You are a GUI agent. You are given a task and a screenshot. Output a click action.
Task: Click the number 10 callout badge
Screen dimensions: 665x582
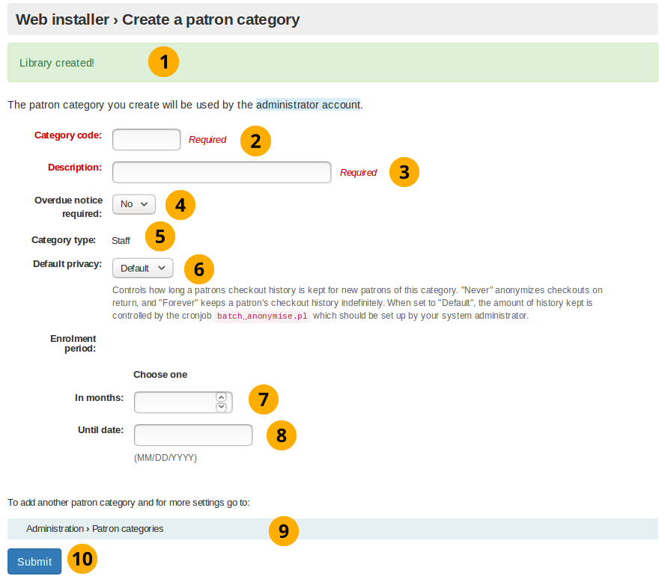pos(82,560)
